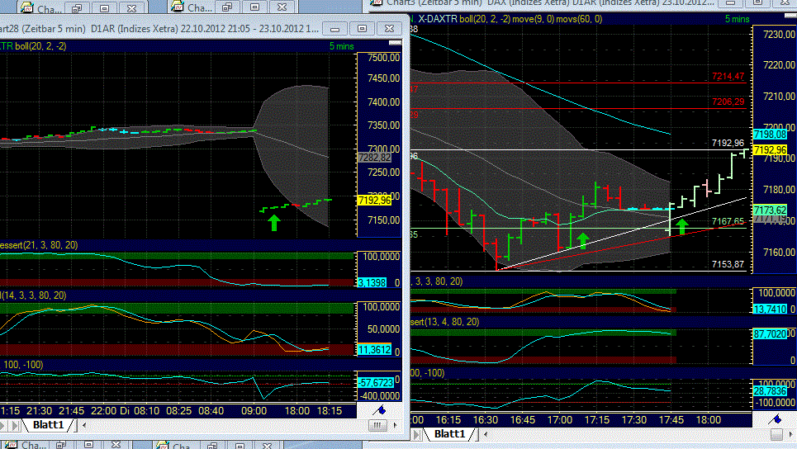Maximize the D1AR Zeitbar 5 min chart window
797x449 pixels.
362,28
